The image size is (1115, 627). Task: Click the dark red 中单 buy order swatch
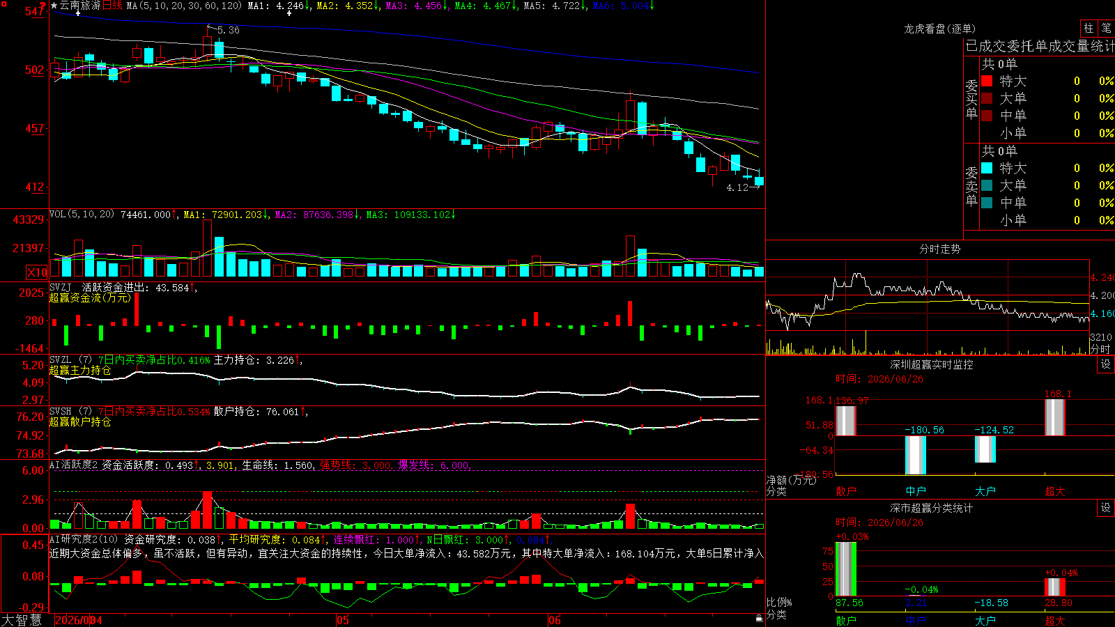[x=987, y=116]
